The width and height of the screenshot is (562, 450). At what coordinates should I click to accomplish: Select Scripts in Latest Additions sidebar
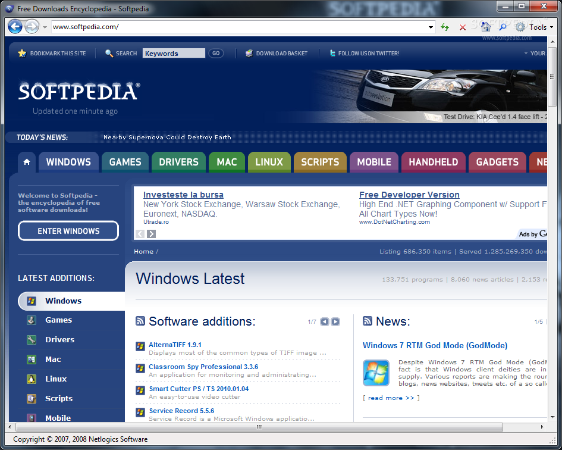[x=71, y=398]
